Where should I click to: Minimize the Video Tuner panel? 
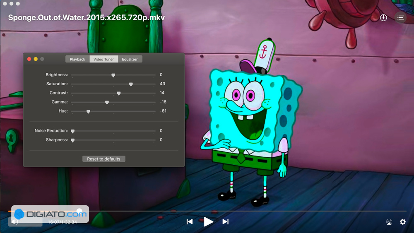36,59
